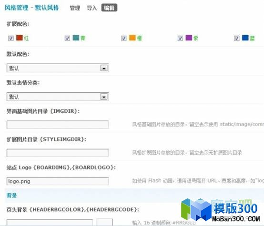Focus the site Logo field containing logo.png
The image size is (264, 226).
click(x=57, y=181)
